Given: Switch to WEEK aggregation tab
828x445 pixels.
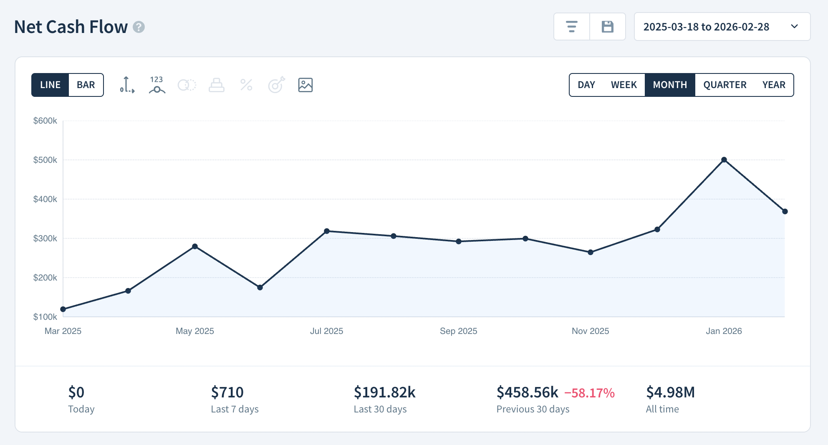Looking at the screenshot, I should tap(624, 84).
